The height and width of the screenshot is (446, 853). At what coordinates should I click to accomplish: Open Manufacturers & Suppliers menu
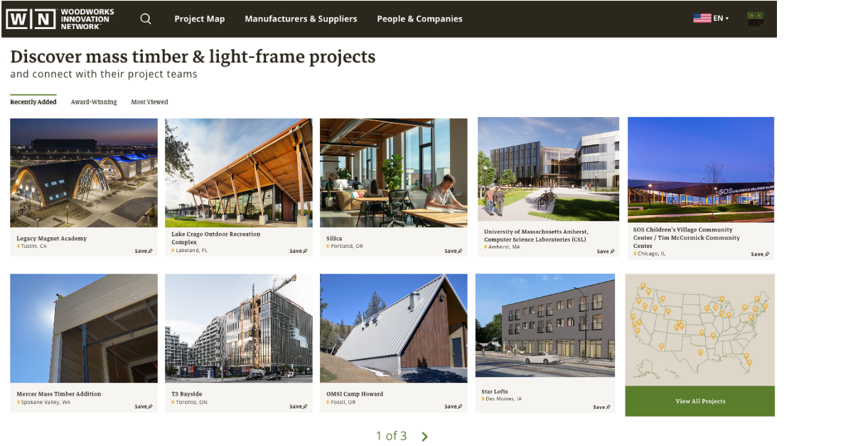(301, 19)
